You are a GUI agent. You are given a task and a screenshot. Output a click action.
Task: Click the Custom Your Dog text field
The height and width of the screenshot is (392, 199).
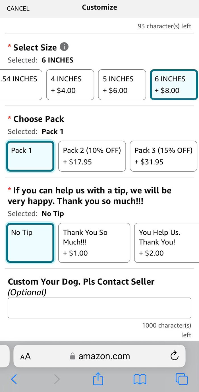pyautogui.click(x=99, y=307)
